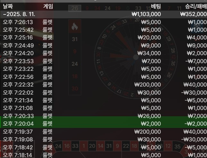Viewport: 207px width, 158px height.
Task: Click the 오후 7:24:49 row with ₩9,000 win
Action: (103, 45)
